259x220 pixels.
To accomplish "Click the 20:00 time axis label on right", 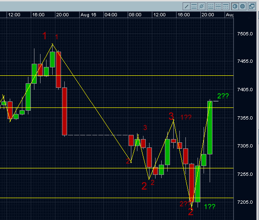I will point(208,15).
